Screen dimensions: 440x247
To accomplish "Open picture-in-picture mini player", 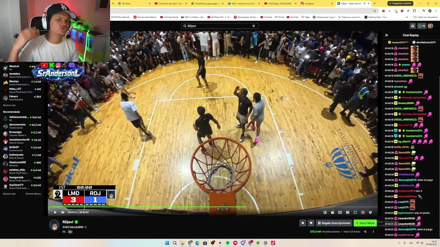I will [325, 212].
